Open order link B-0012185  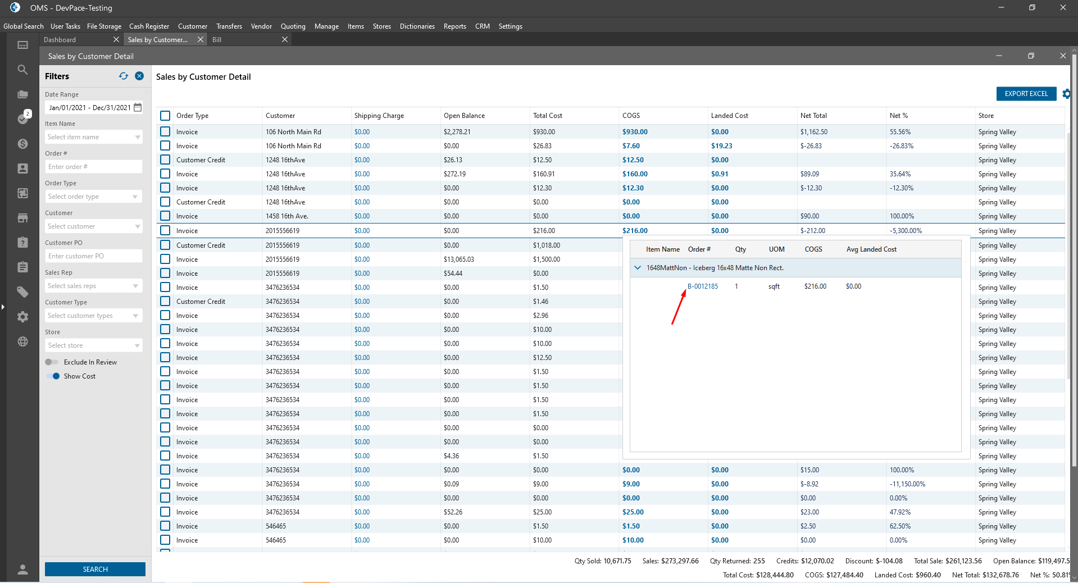coord(703,286)
